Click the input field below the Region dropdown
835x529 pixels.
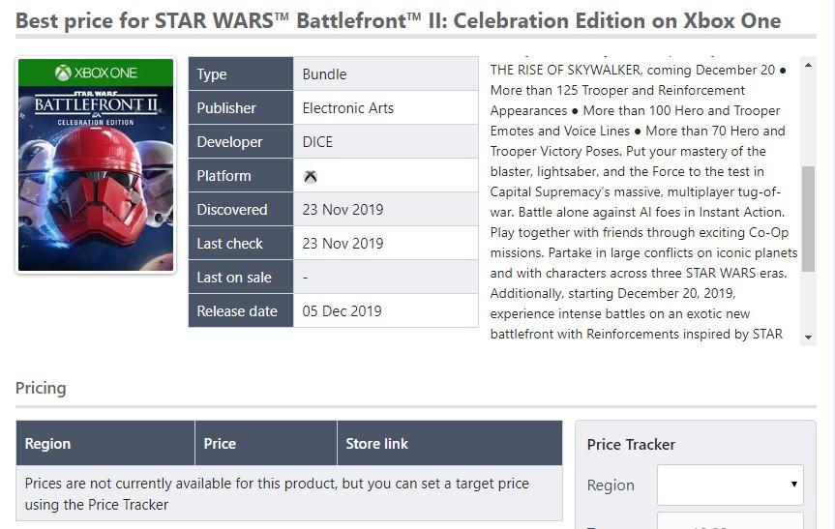coord(730,521)
